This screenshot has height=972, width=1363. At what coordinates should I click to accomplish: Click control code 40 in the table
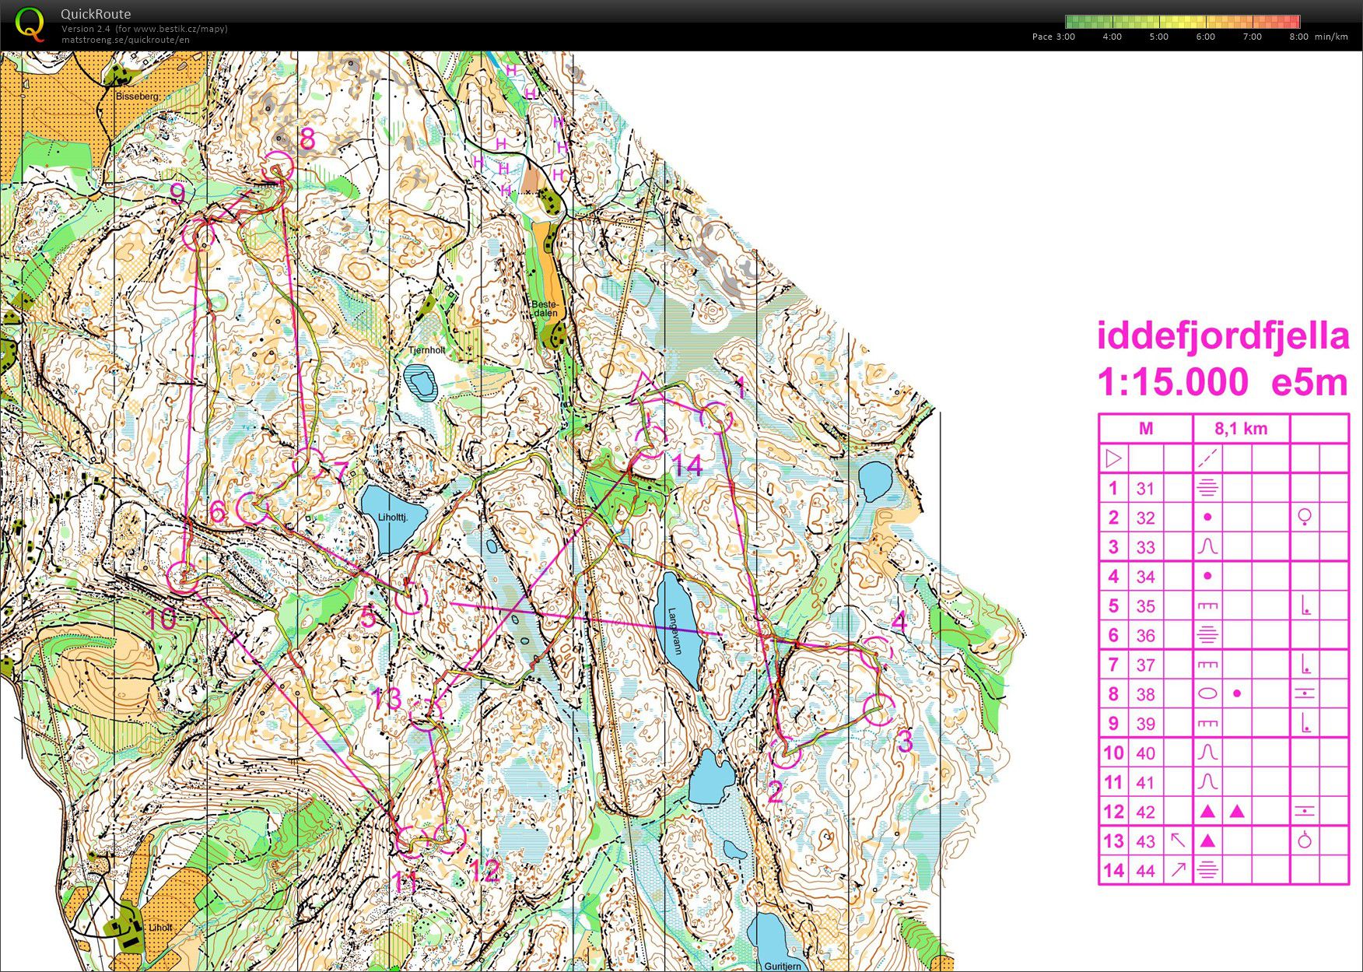tap(1145, 753)
